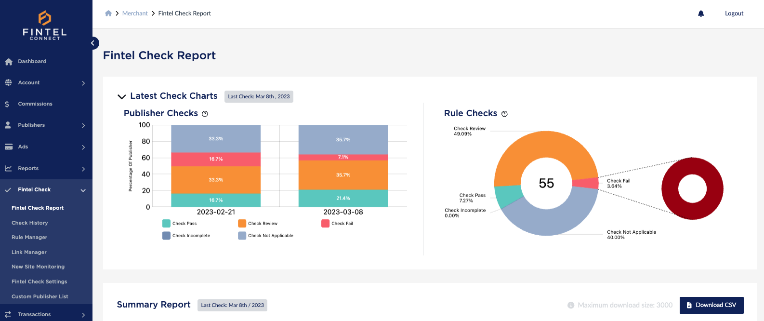The height and width of the screenshot is (321, 764).
Task: Toggle Check Pass legend swatch
Action: [166, 224]
